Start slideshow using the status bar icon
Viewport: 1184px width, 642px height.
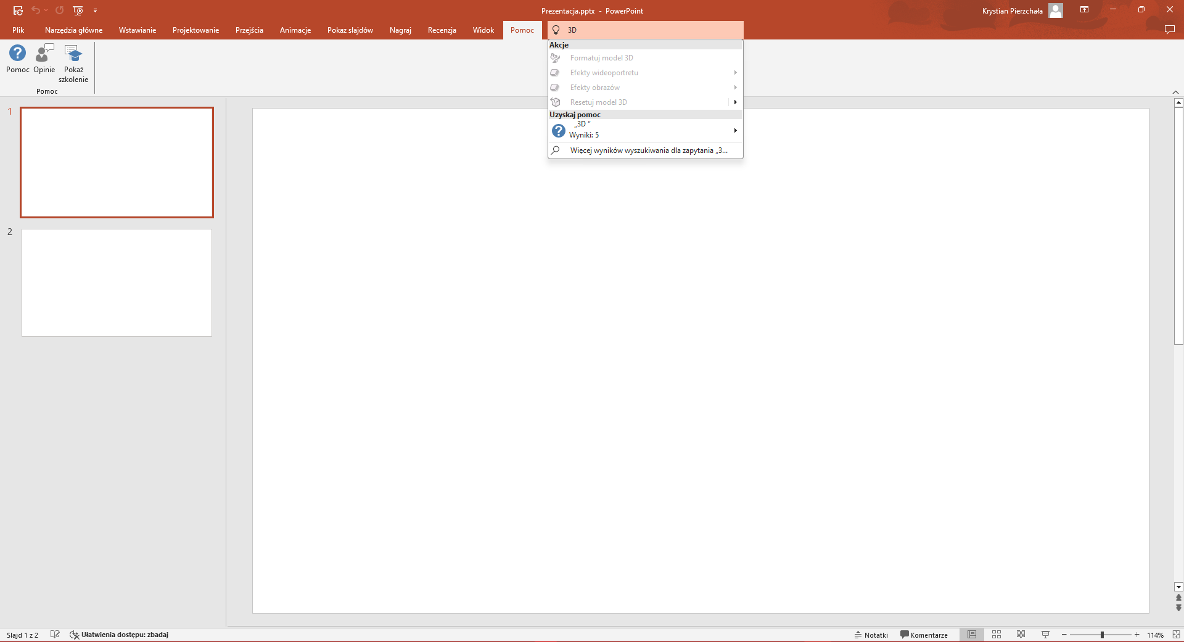[1046, 635]
